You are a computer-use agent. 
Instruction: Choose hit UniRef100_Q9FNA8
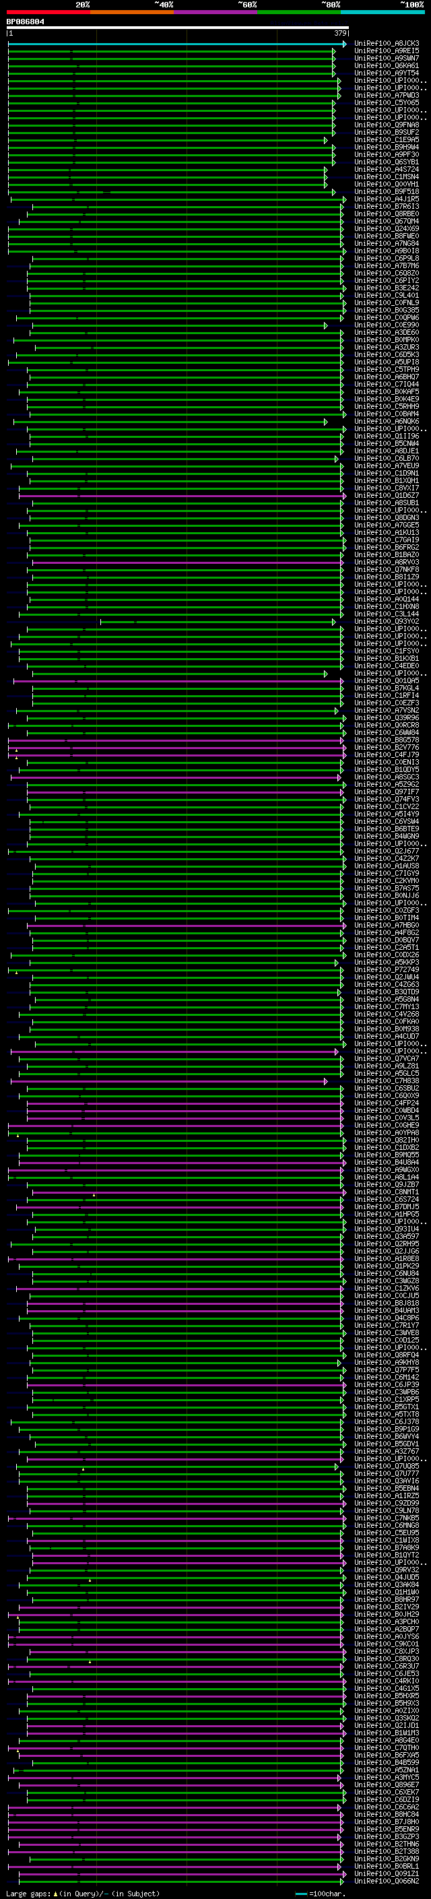coord(387,125)
